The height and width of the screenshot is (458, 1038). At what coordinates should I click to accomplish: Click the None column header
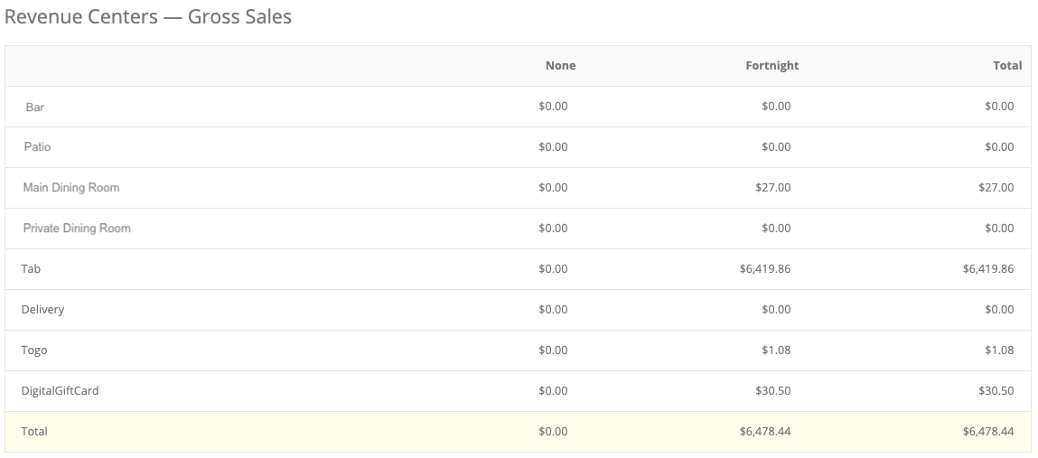click(560, 65)
